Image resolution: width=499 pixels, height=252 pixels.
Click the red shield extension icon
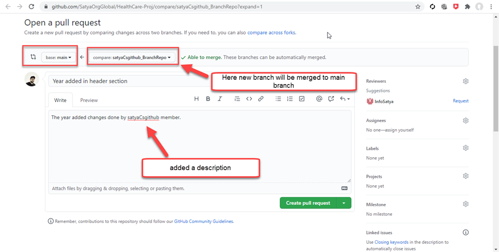pyautogui.click(x=456, y=6)
